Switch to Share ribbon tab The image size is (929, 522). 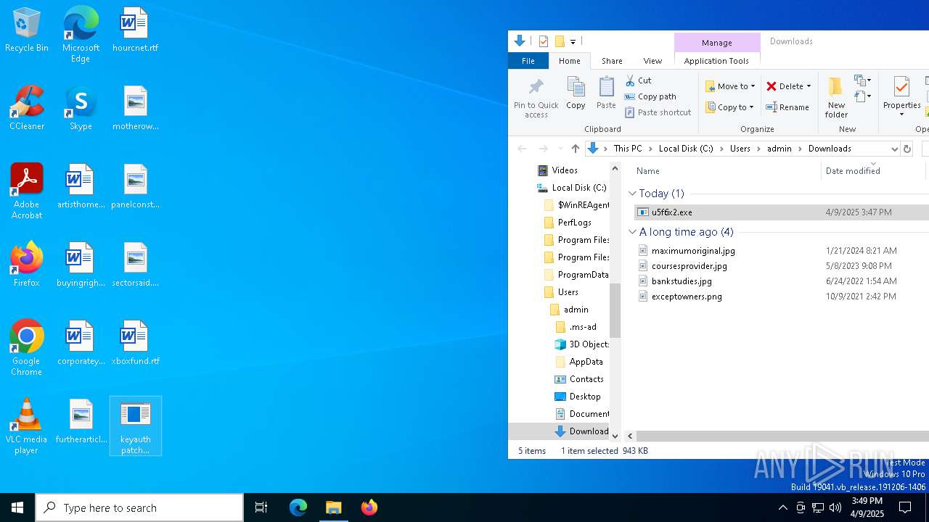click(x=612, y=61)
